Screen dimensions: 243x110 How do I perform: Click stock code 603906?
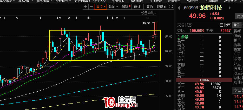click(191, 8)
